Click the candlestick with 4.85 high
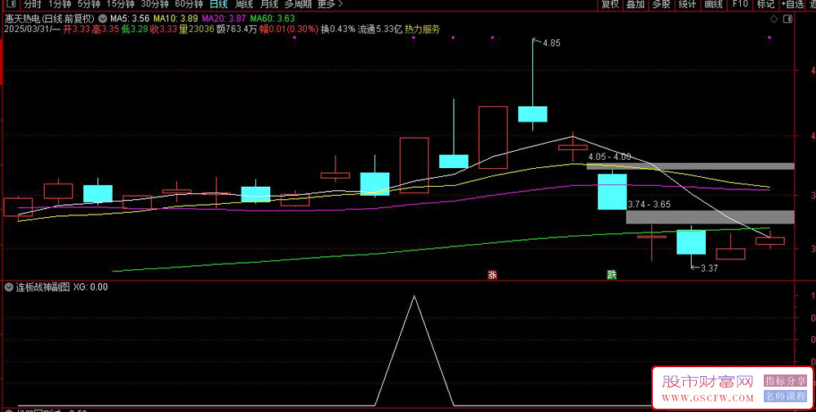 point(532,114)
